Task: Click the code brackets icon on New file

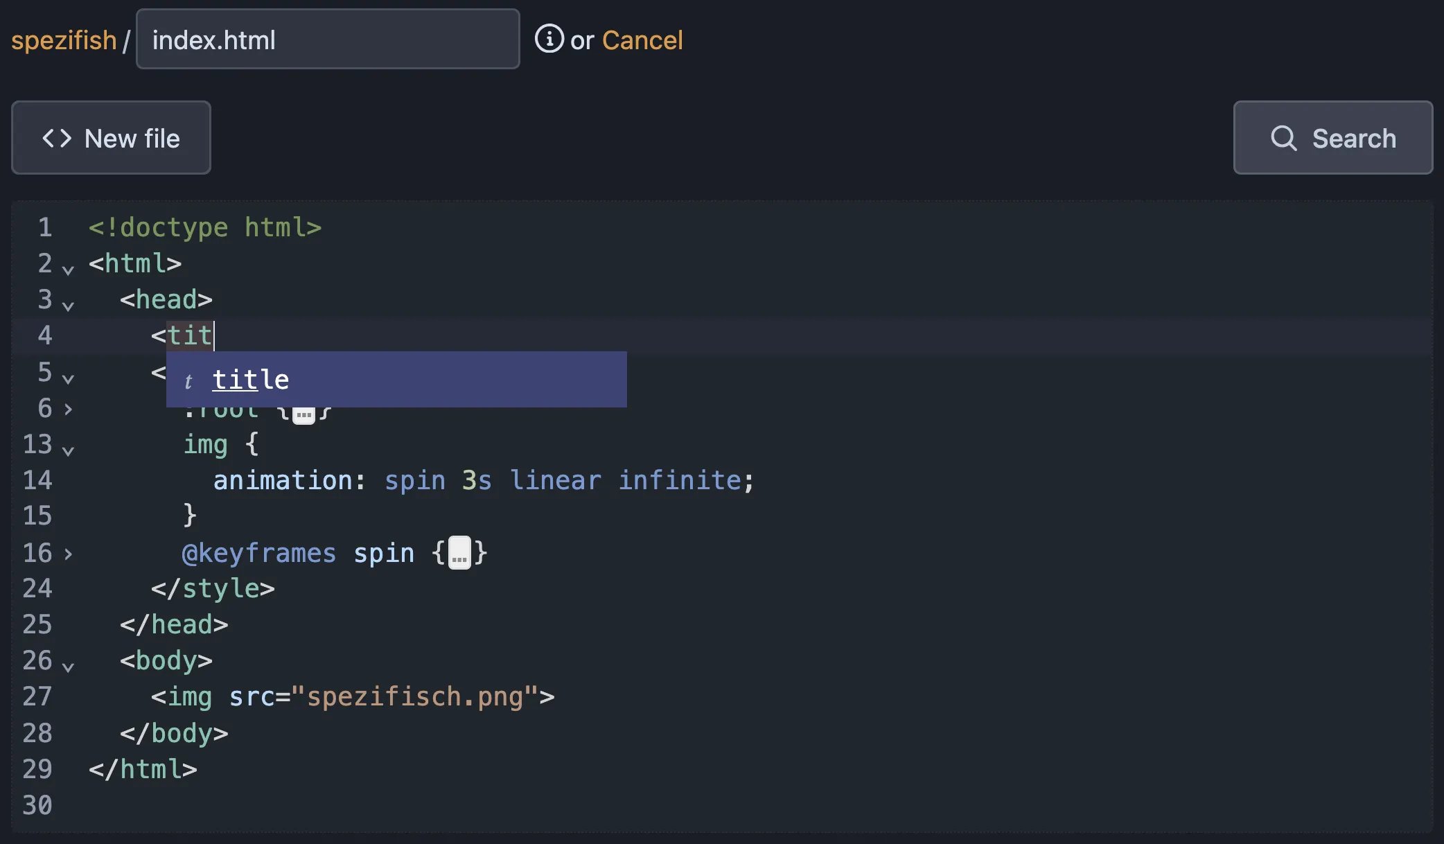Action: click(x=58, y=138)
